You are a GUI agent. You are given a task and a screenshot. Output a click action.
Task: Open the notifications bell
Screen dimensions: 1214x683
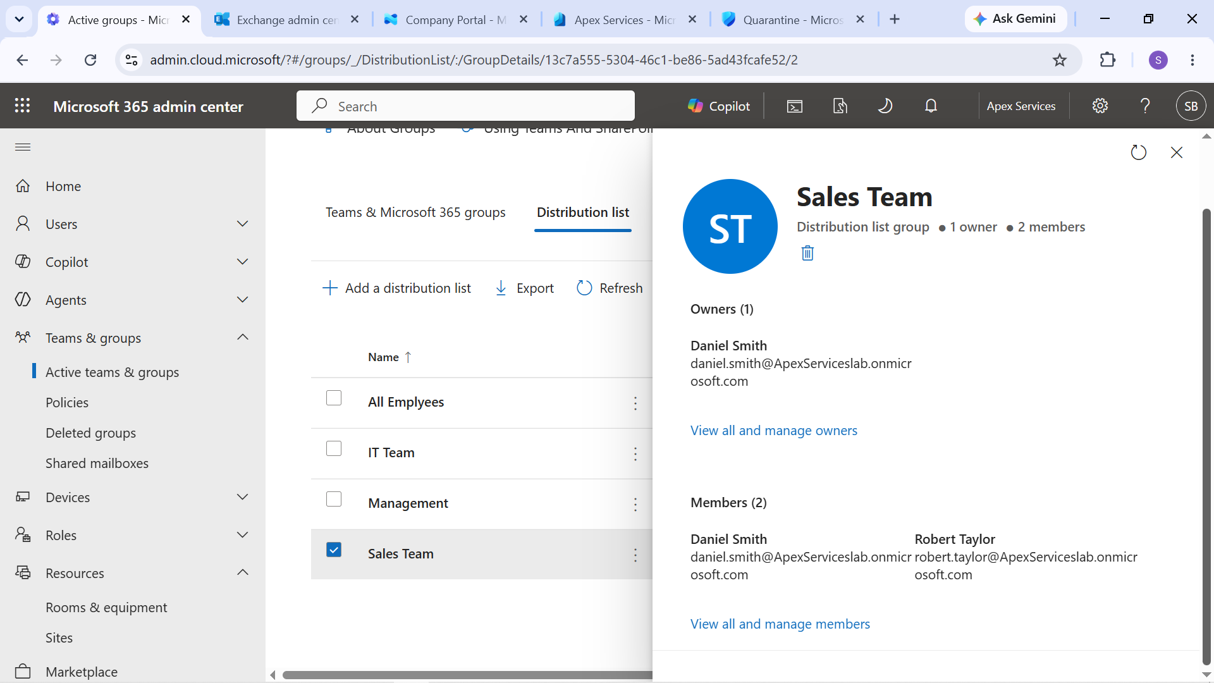(x=931, y=106)
